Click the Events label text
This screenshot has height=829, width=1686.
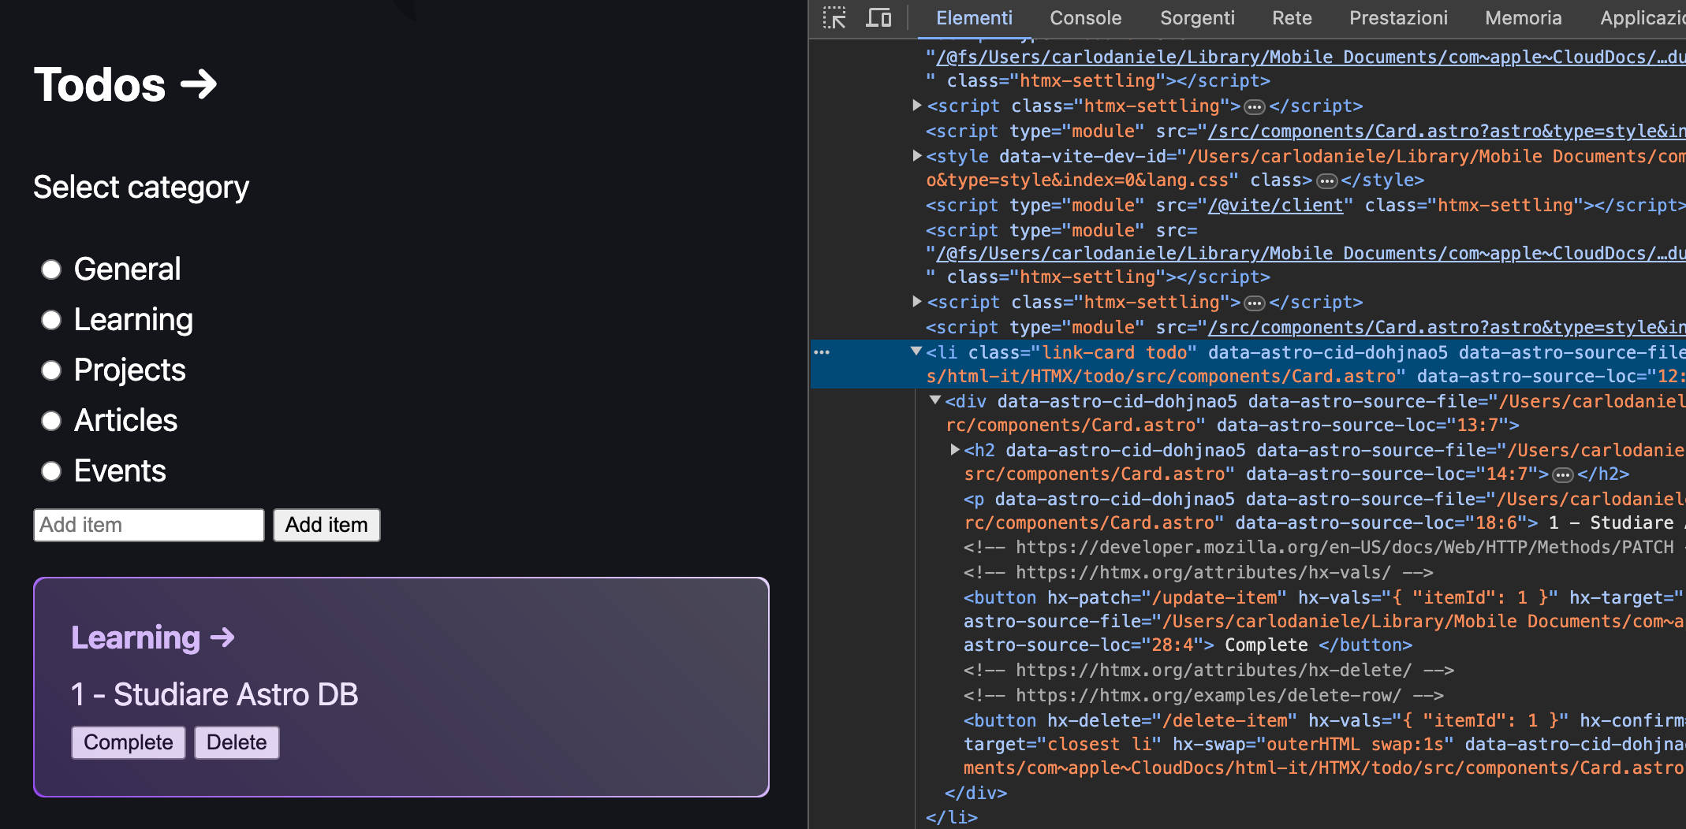(120, 471)
